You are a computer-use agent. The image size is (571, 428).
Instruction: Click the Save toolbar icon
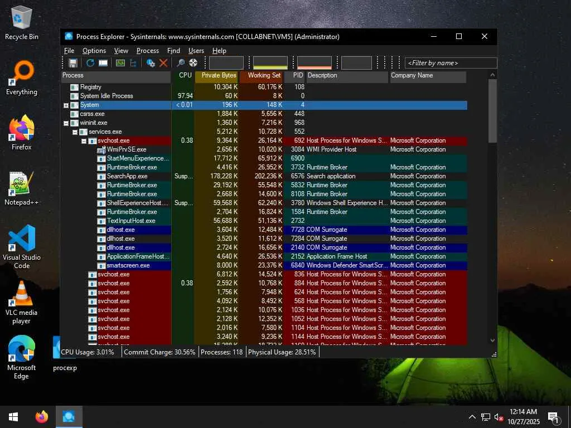(73, 63)
